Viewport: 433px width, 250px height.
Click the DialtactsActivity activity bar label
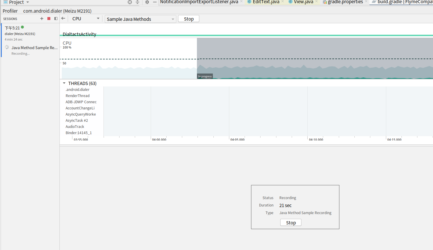point(79,34)
